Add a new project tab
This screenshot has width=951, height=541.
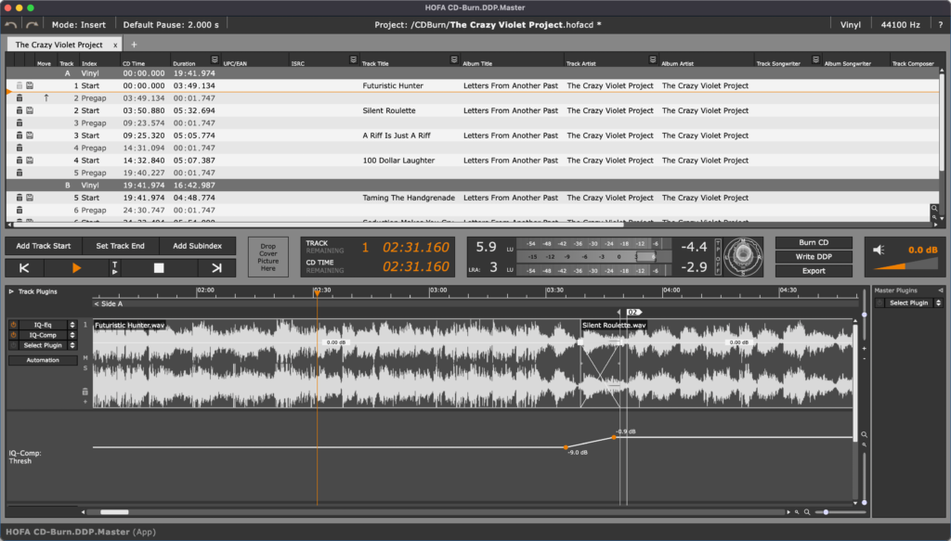pyautogui.click(x=134, y=45)
